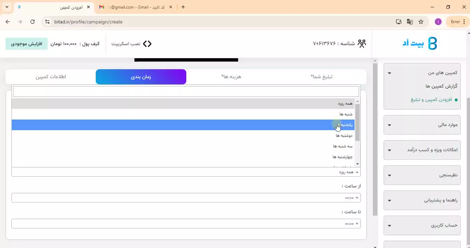The width and height of the screenshot is (470, 248).
Task: Go back to the previous page
Action: click(8, 22)
